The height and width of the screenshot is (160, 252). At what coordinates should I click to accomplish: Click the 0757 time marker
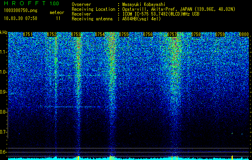(x=172, y=34)
